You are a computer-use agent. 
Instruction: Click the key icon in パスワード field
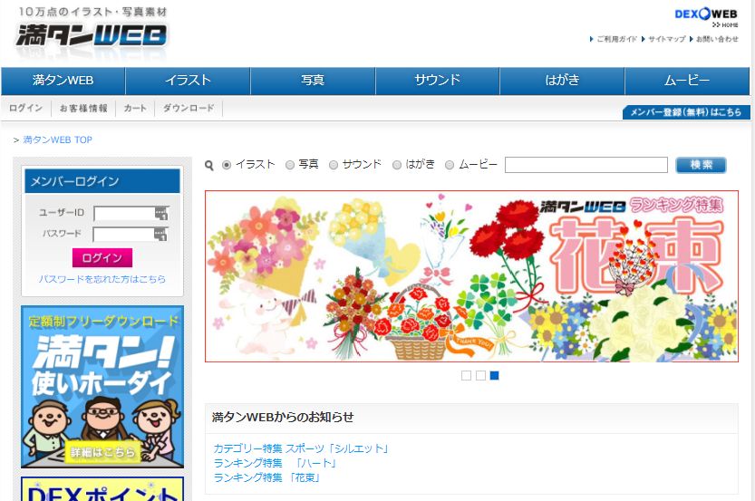tap(160, 235)
